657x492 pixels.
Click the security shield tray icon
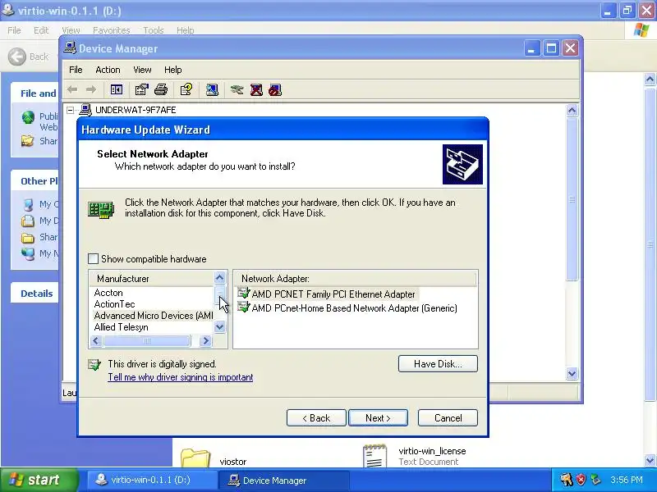[x=581, y=480]
